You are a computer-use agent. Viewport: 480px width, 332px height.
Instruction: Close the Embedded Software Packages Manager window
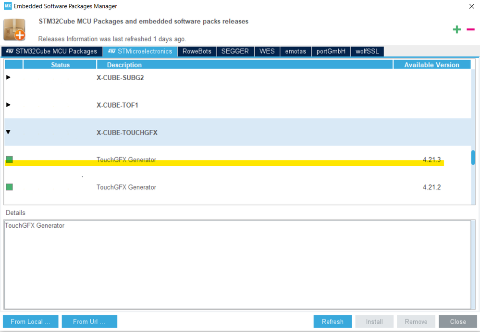click(472, 6)
